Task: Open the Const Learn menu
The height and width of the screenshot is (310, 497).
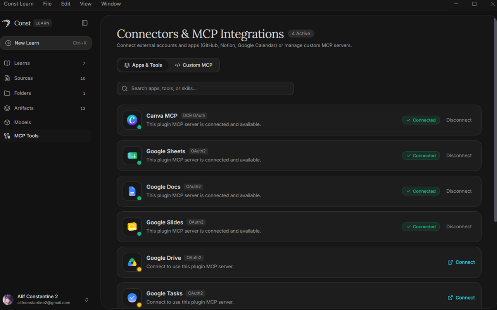Action: coord(19,4)
